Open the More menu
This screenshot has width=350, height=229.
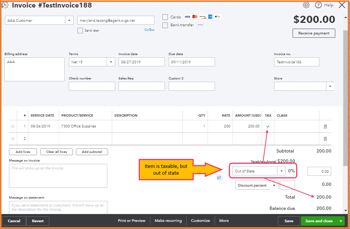pyautogui.click(x=224, y=221)
